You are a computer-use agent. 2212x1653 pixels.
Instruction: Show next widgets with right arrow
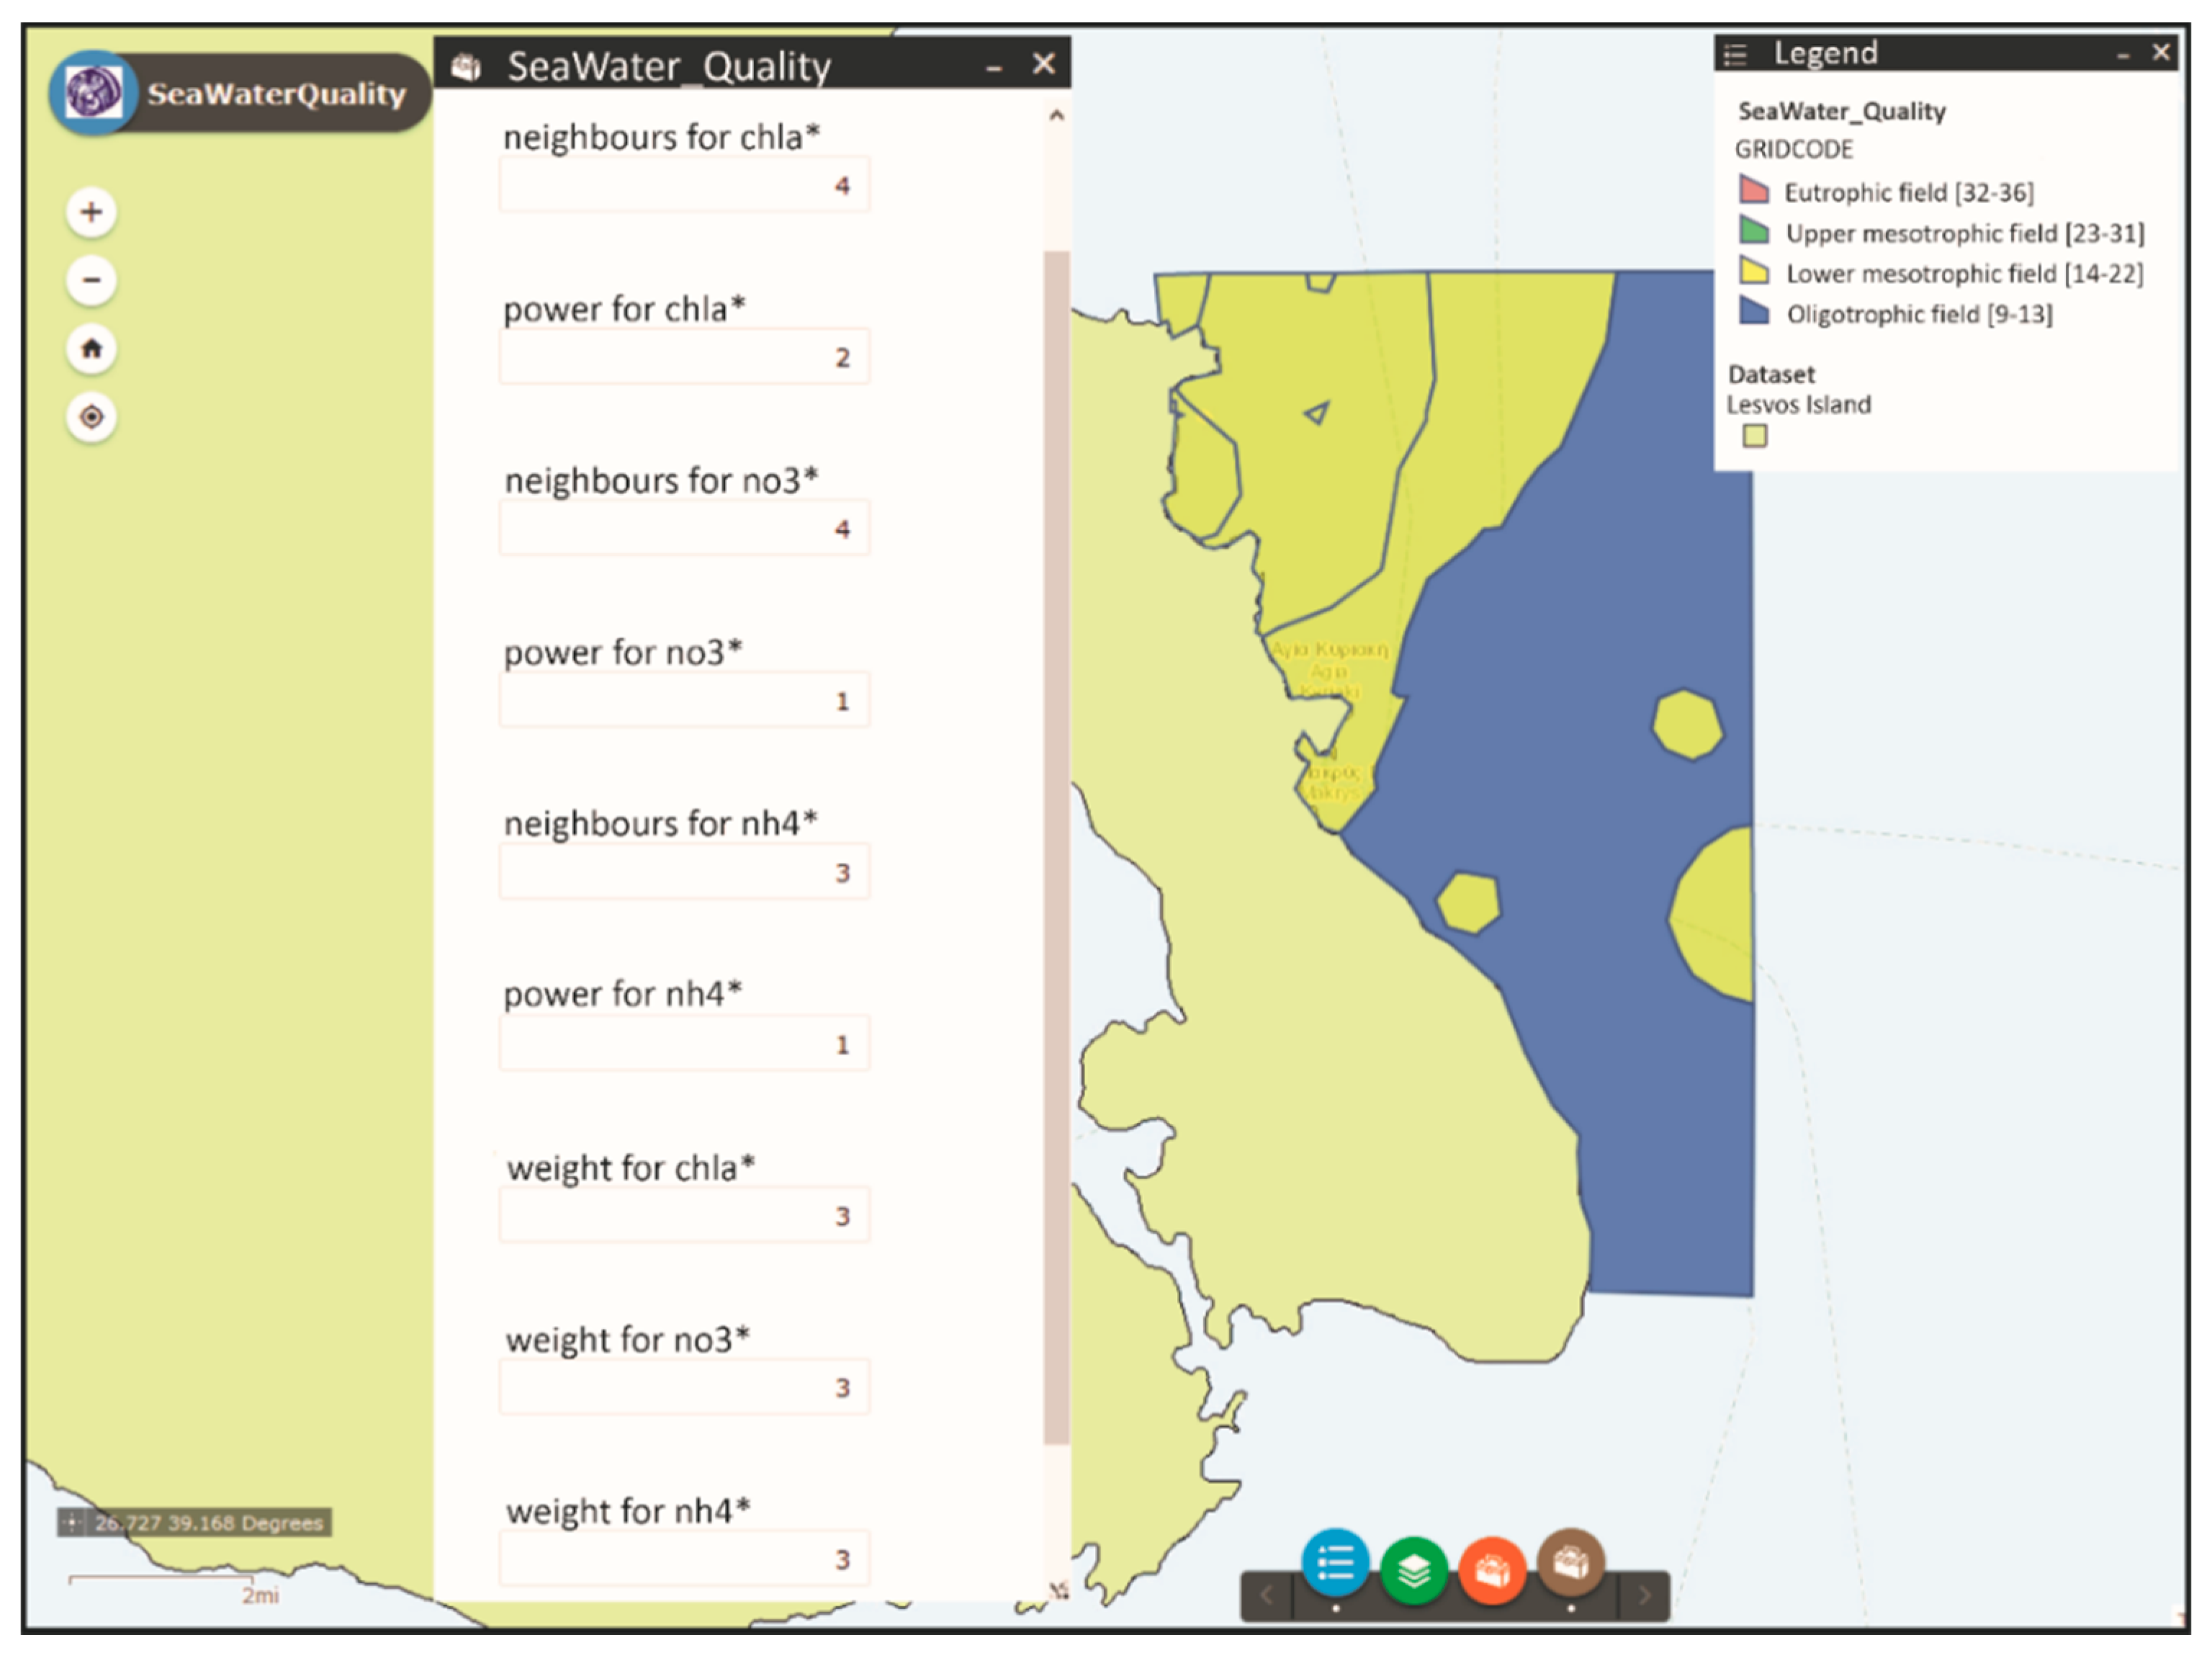pyautogui.click(x=1644, y=1595)
